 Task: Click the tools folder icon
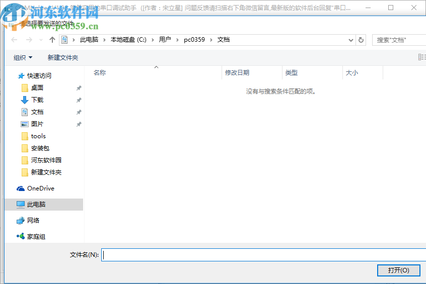point(25,136)
